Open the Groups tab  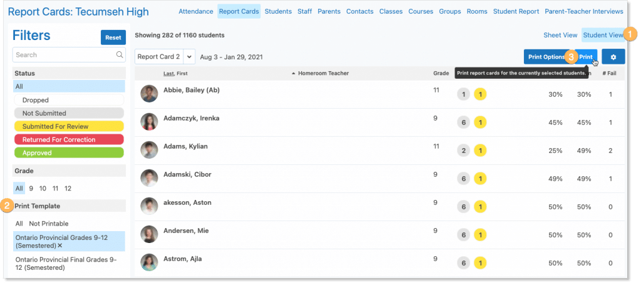click(449, 11)
